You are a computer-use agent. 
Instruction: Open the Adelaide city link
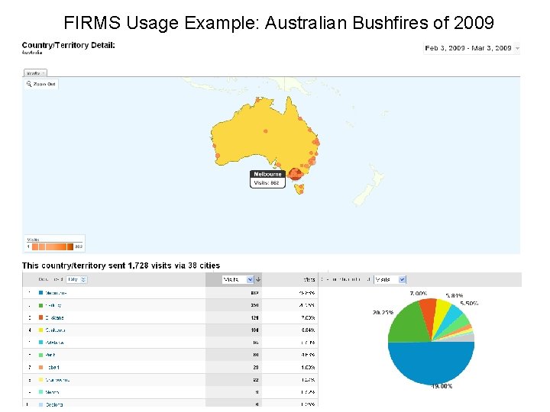(x=54, y=343)
